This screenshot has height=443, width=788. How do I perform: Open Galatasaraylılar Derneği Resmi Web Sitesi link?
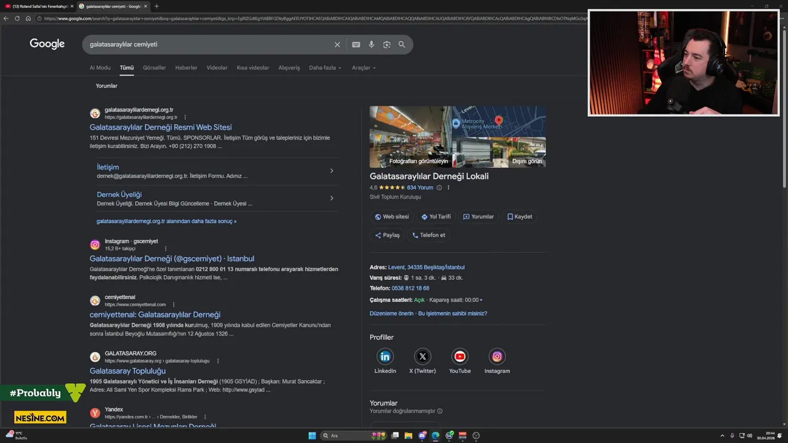pyautogui.click(x=161, y=127)
